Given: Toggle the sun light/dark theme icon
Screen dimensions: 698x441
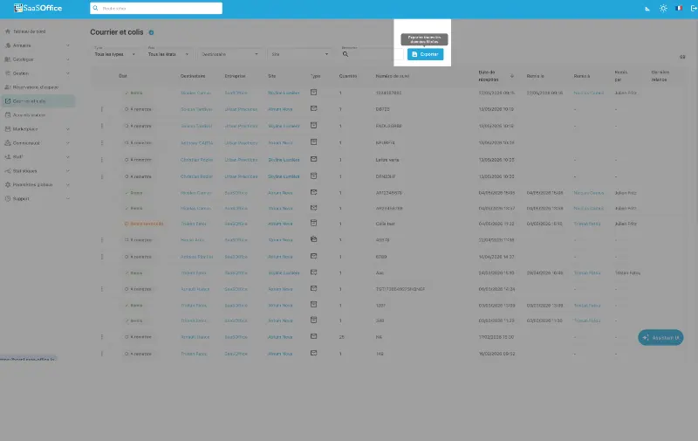Looking at the screenshot, I should pos(663,9).
